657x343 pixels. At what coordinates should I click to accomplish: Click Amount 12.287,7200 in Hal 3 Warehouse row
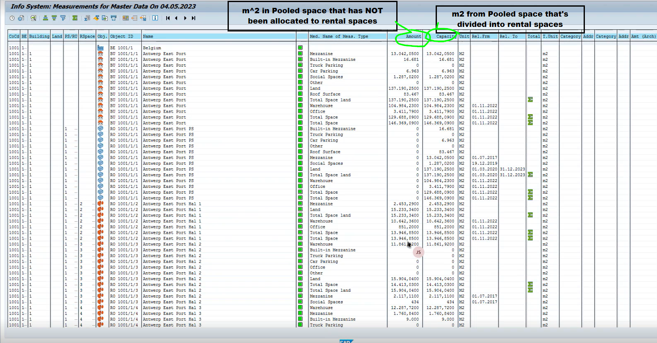click(405, 308)
